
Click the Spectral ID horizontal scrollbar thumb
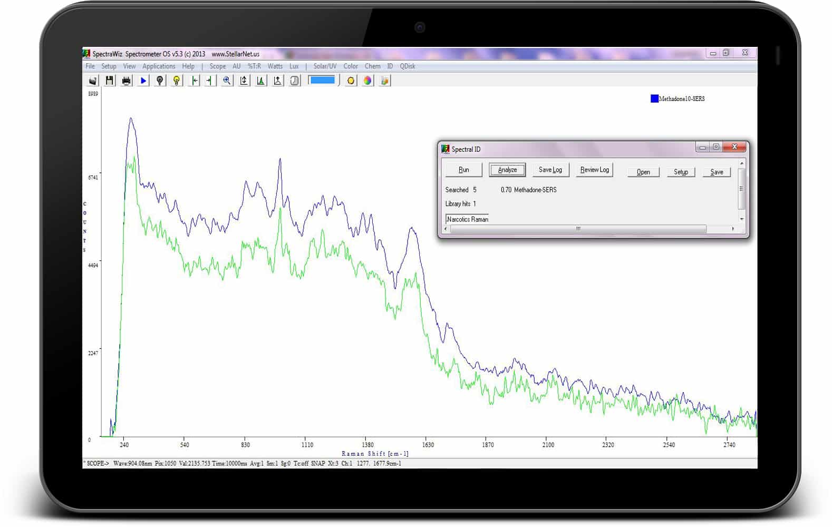click(x=578, y=229)
